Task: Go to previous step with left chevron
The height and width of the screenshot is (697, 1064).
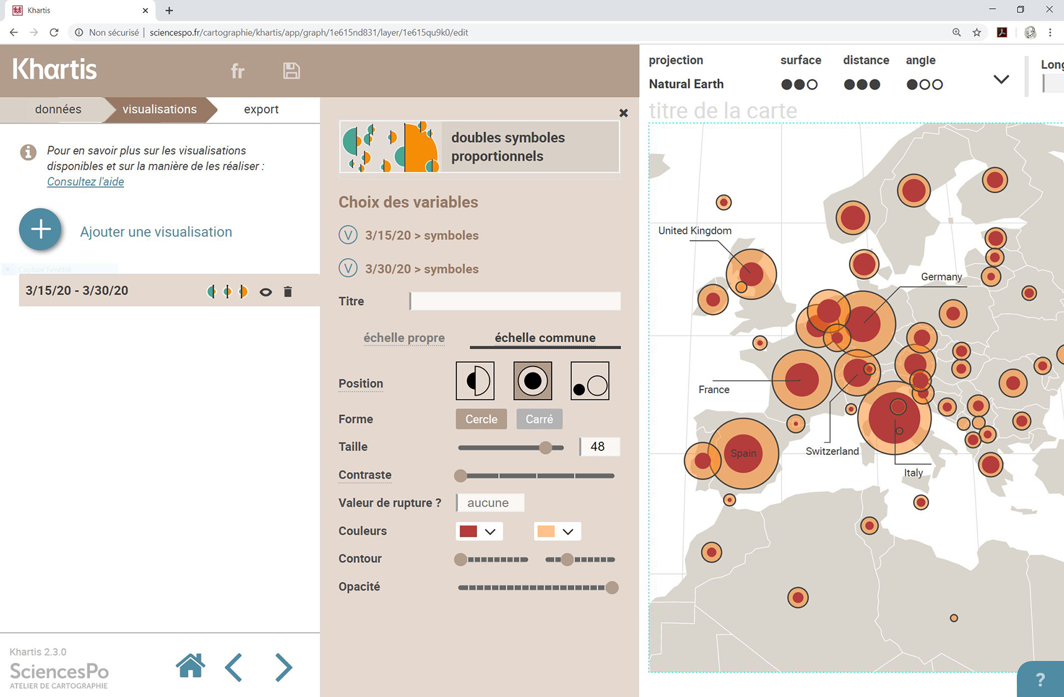Action: click(234, 668)
